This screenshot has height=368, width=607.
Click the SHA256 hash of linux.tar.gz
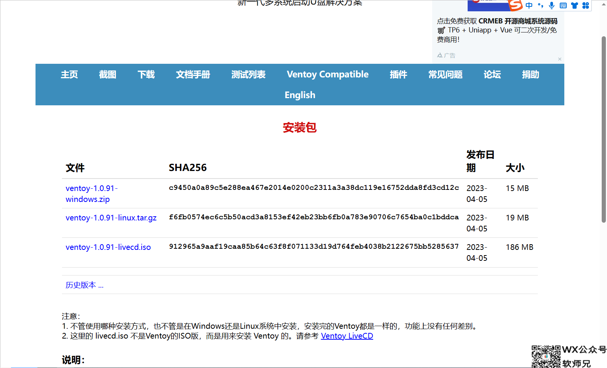click(x=314, y=217)
